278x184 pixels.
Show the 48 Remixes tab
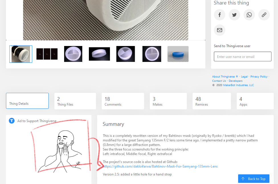click(x=212, y=101)
